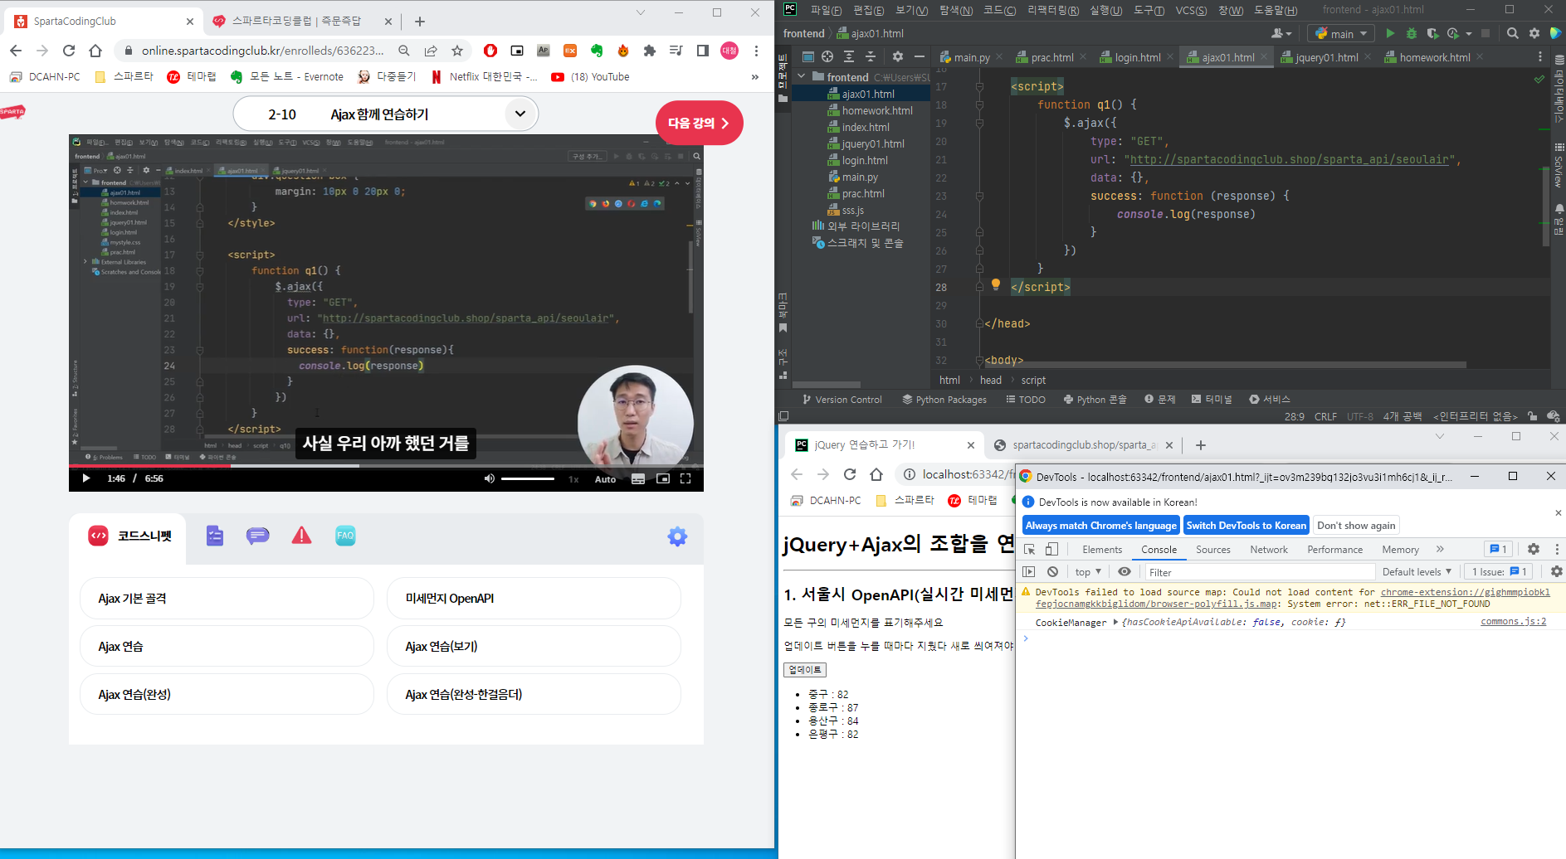The height and width of the screenshot is (859, 1566).
Task: Open the editor tabs kebab menu
Action: pos(1540,56)
